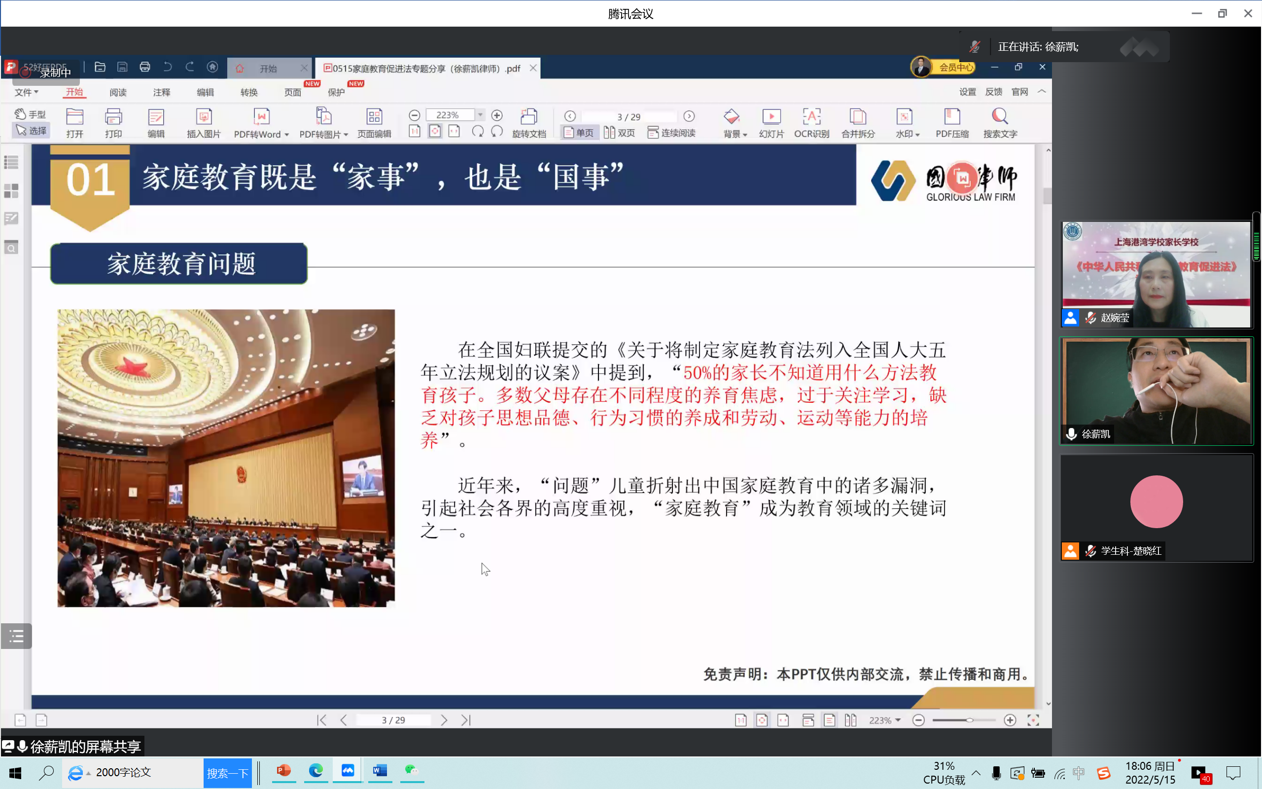The image size is (1262, 789).
Task: Open the thumbnails panel in left sidebar
Action: click(11, 190)
